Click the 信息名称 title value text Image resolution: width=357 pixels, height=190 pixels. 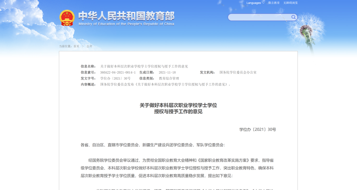(x=144, y=66)
